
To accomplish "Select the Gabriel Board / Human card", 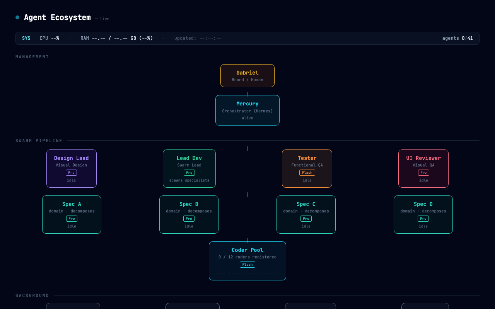I will point(247,76).
